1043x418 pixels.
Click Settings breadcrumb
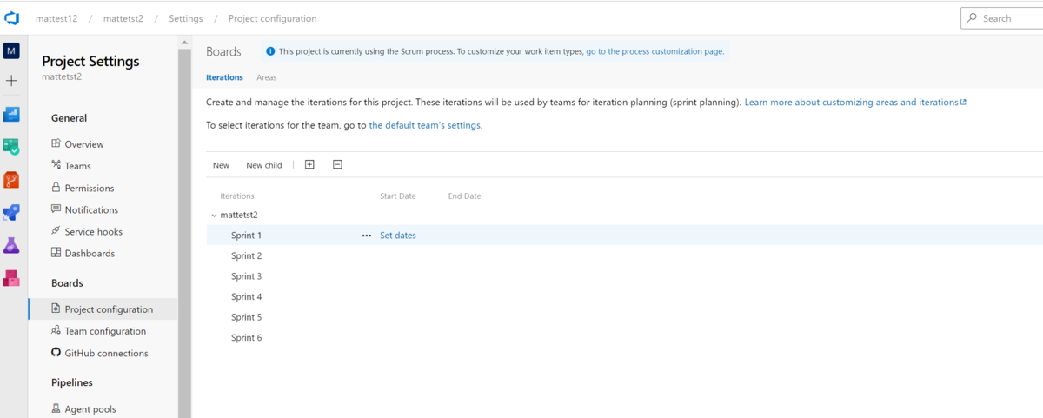click(186, 18)
